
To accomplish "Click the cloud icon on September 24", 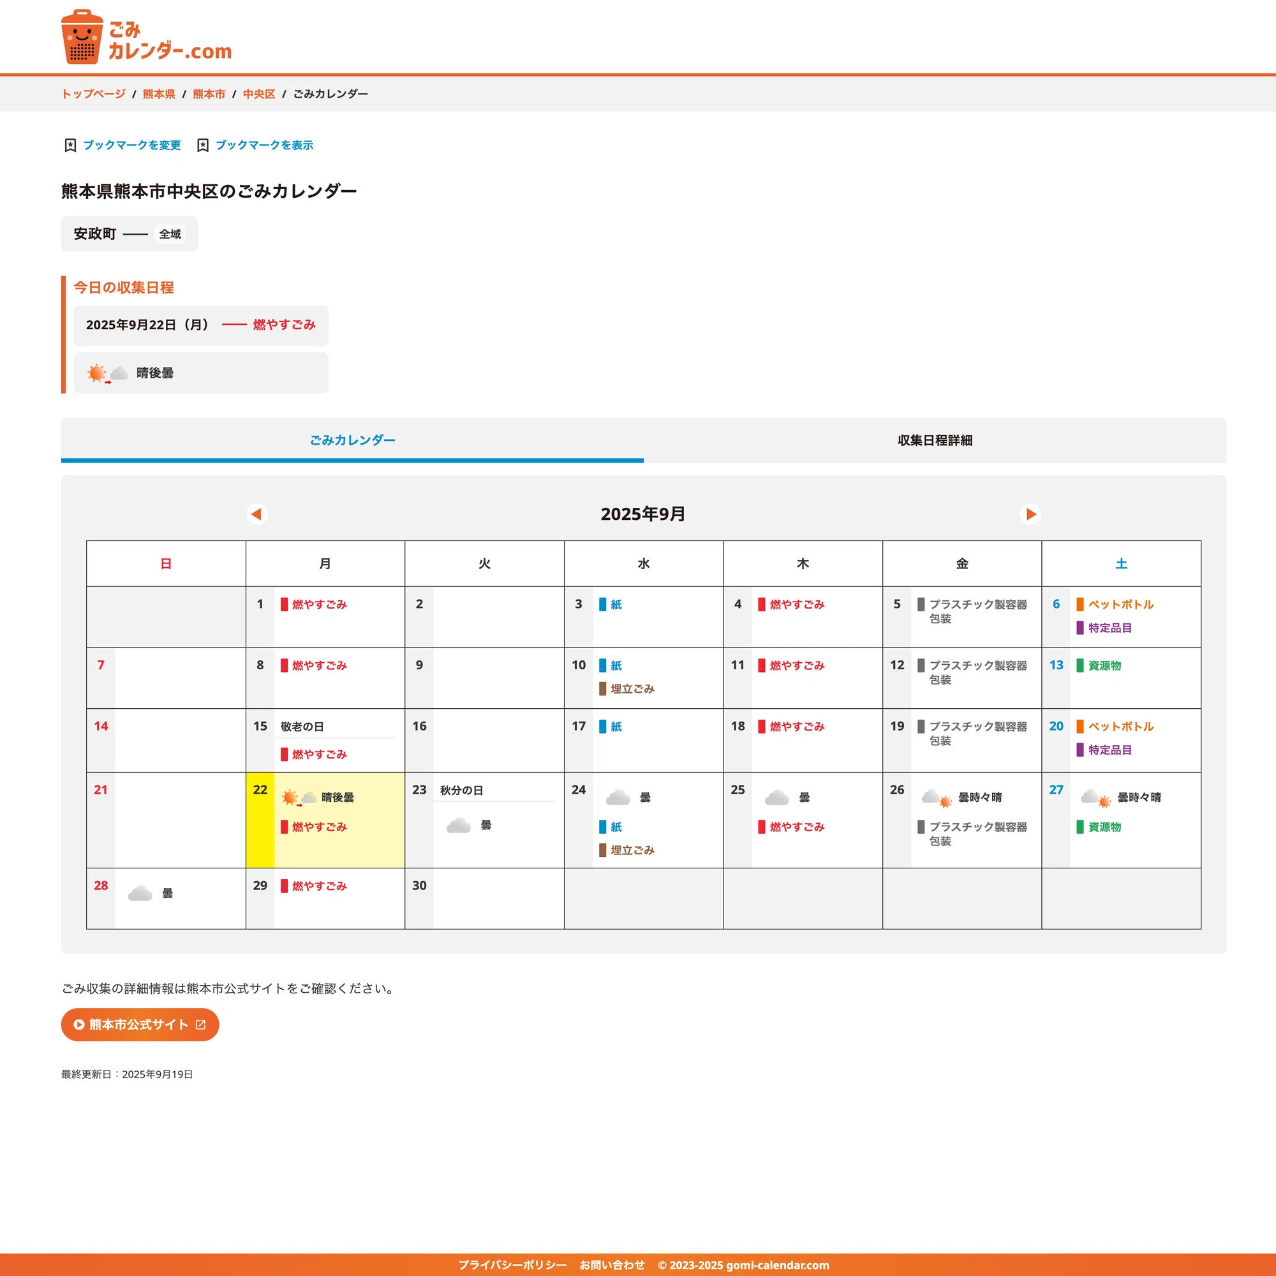I will click(x=618, y=798).
